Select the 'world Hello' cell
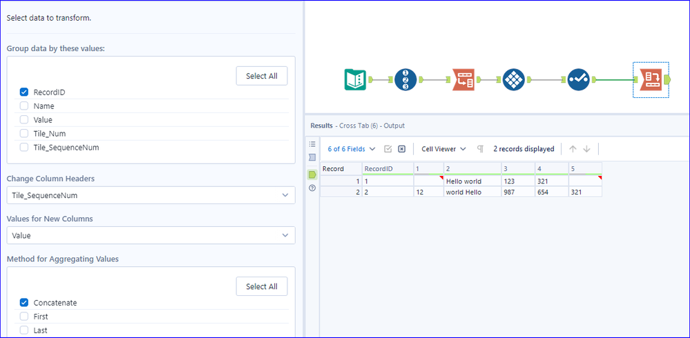The image size is (690, 338). 472,192
